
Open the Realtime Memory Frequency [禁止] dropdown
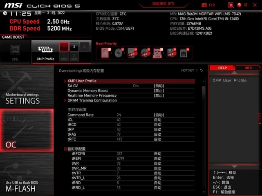(159, 96)
